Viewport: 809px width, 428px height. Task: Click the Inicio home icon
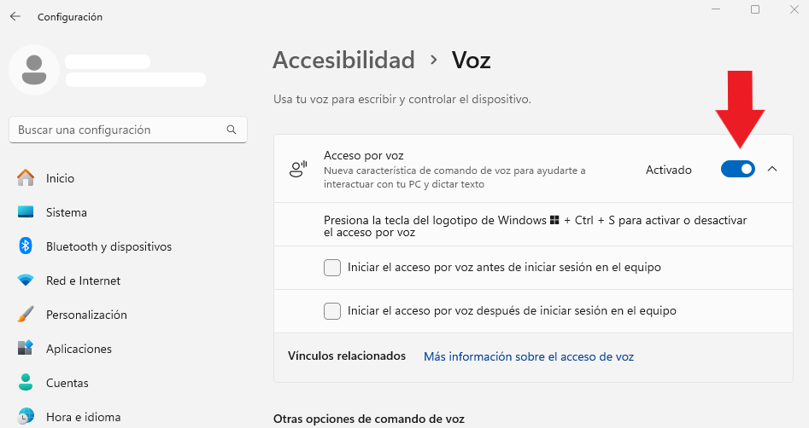26,177
